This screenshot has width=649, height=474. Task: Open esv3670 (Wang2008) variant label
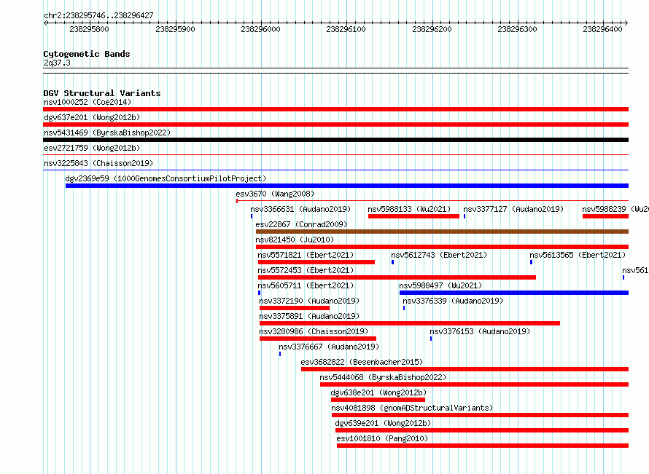pos(275,194)
